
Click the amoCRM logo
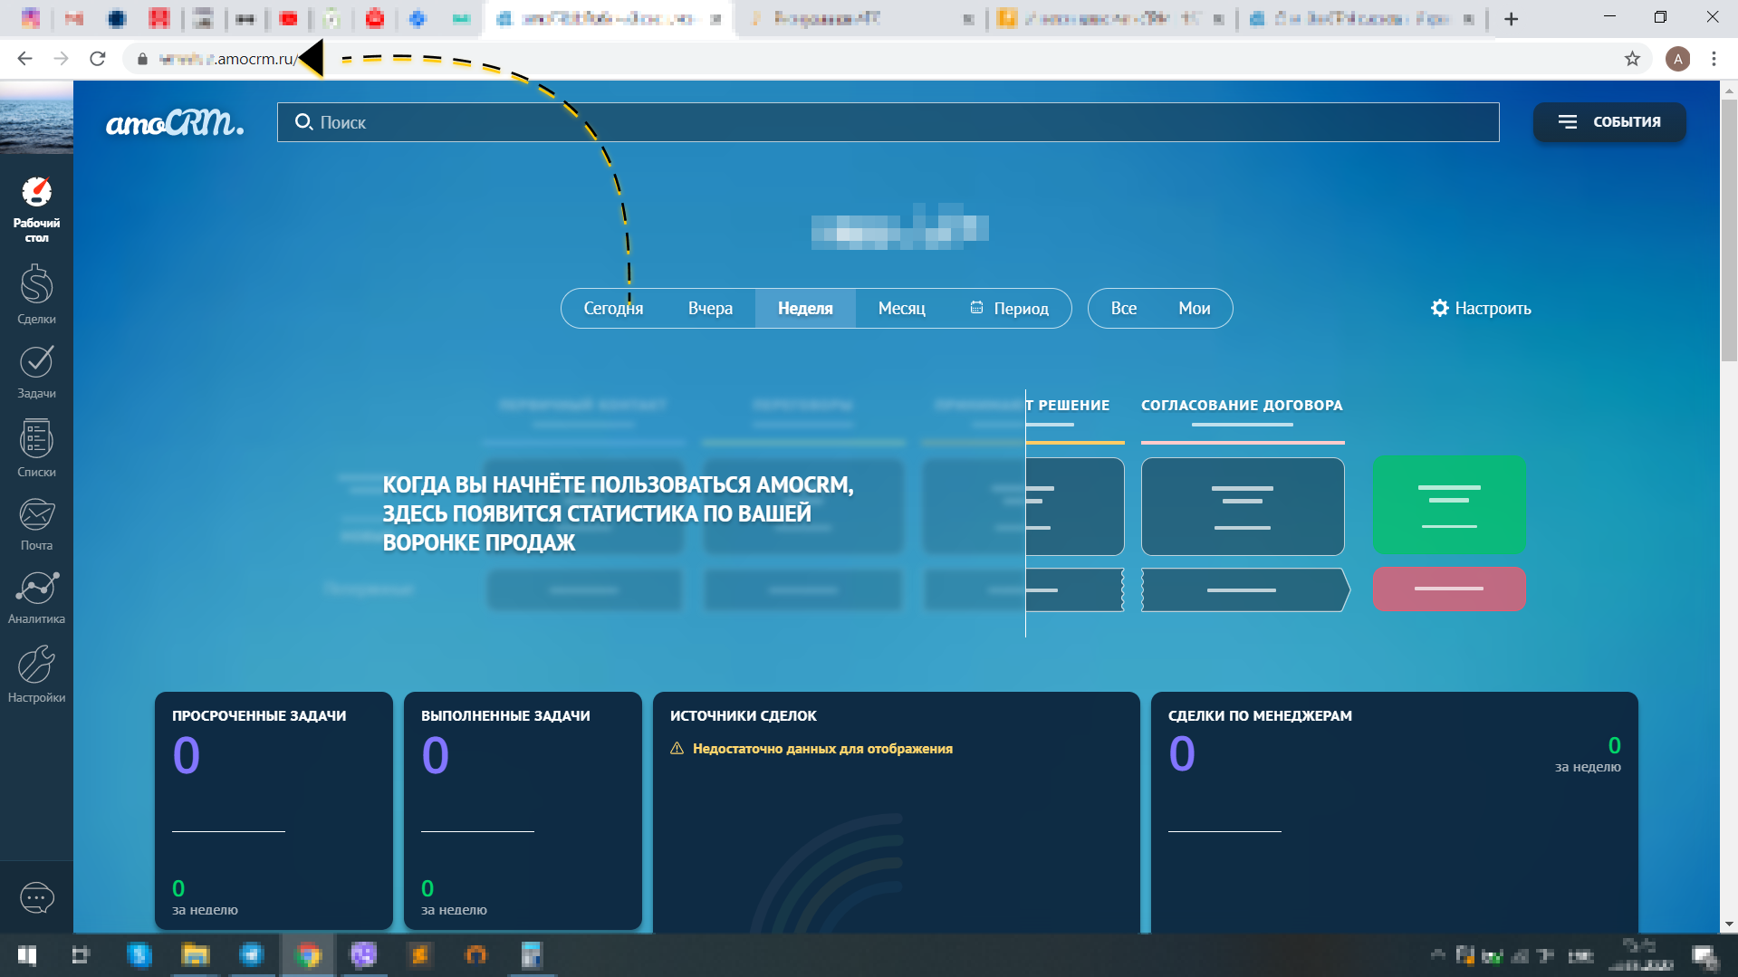(x=175, y=122)
